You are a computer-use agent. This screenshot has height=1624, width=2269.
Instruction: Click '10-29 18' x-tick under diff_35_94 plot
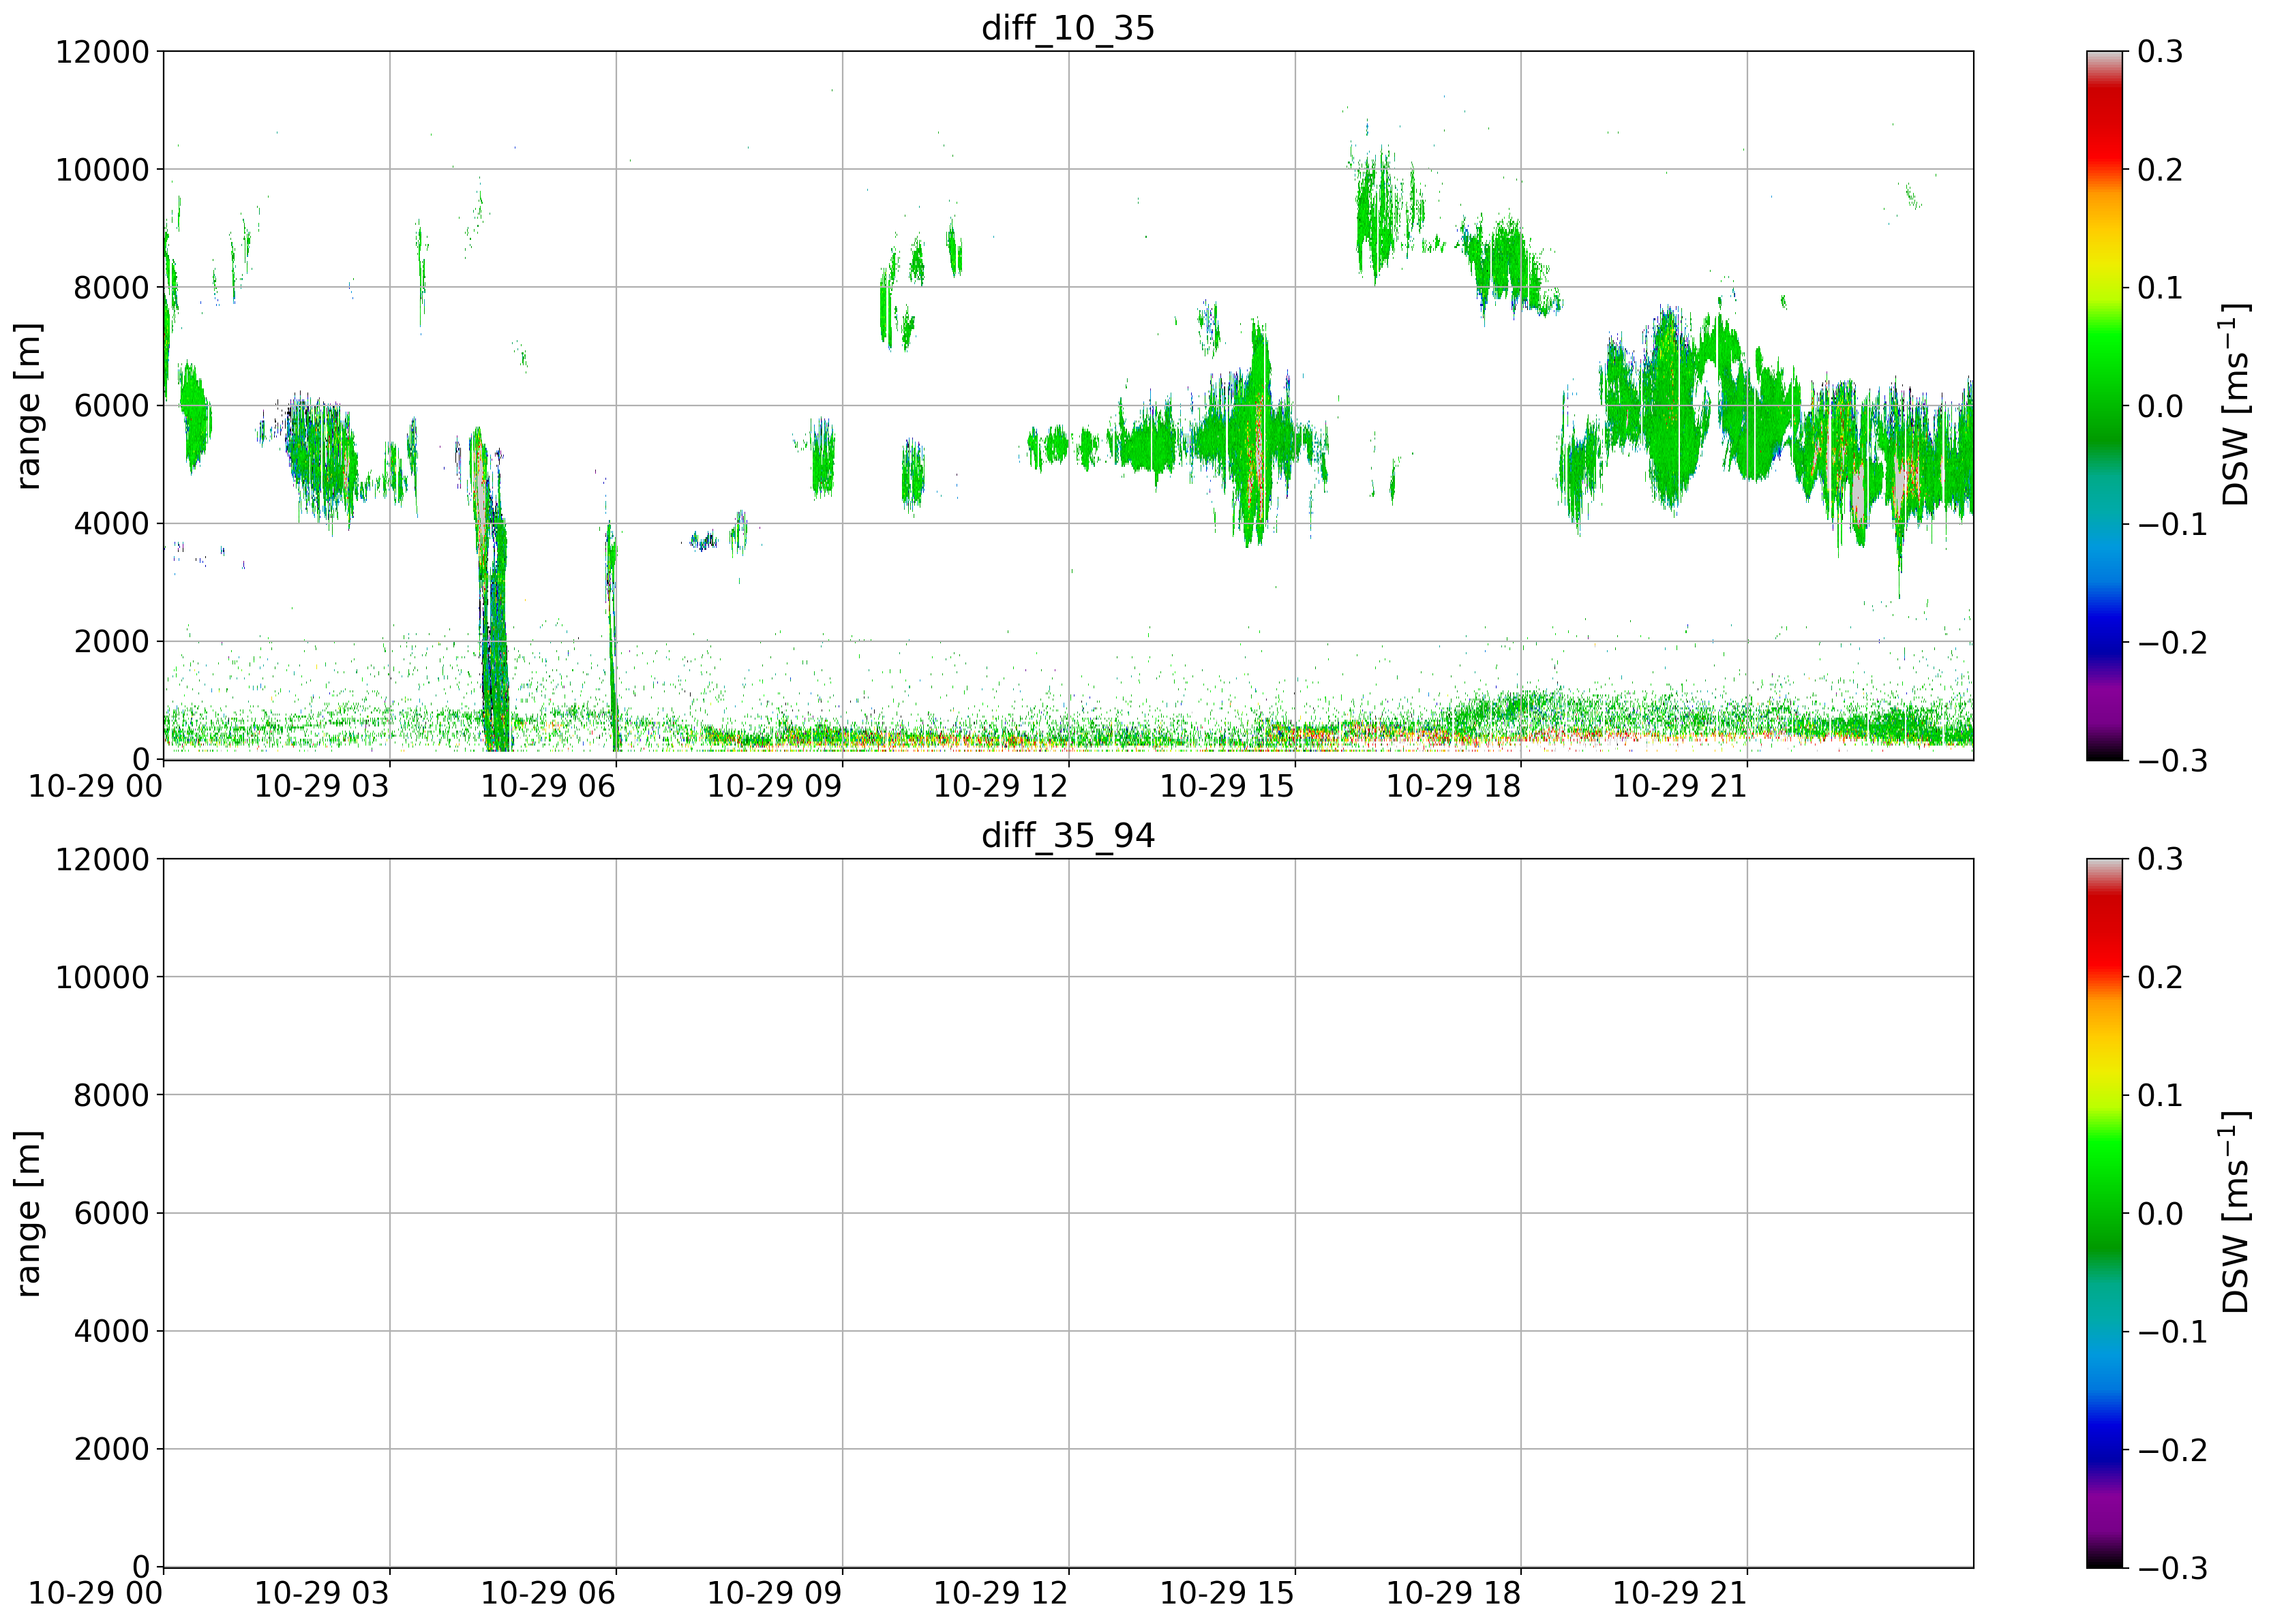[1453, 1593]
